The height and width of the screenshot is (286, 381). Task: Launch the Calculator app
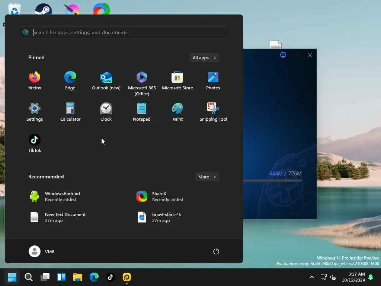click(70, 112)
